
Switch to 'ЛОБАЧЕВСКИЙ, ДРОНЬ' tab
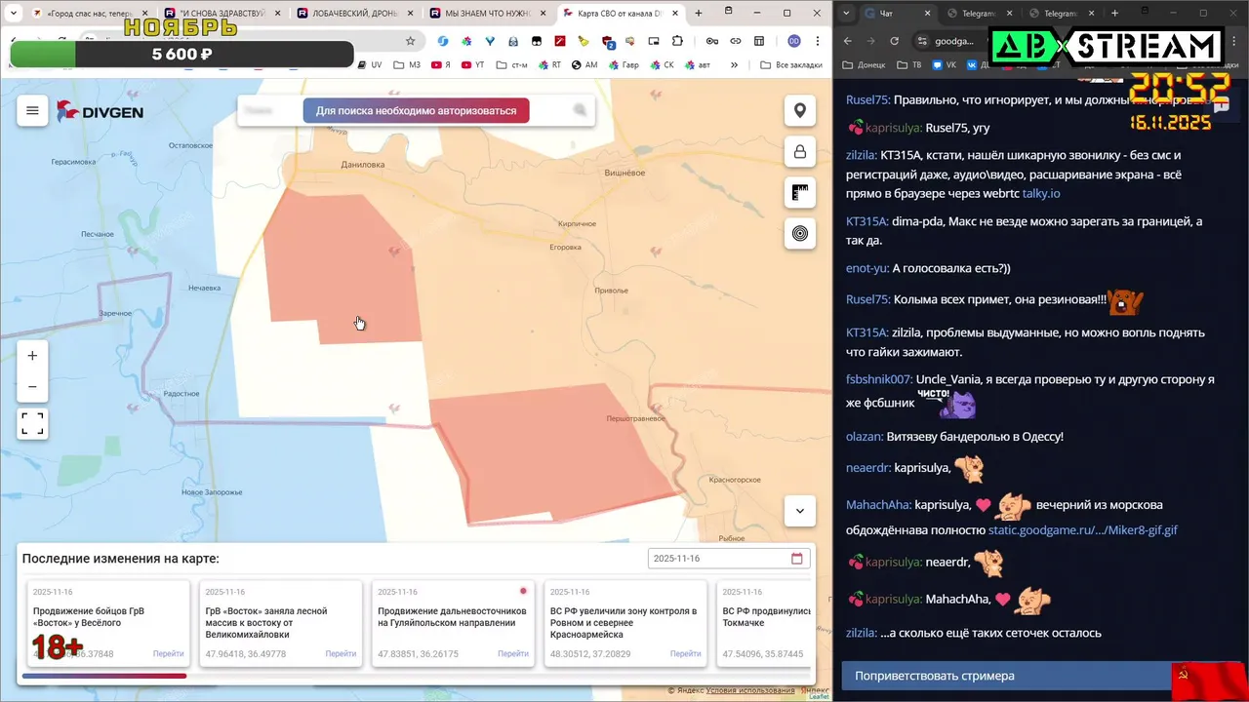pyautogui.click(x=353, y=14)
